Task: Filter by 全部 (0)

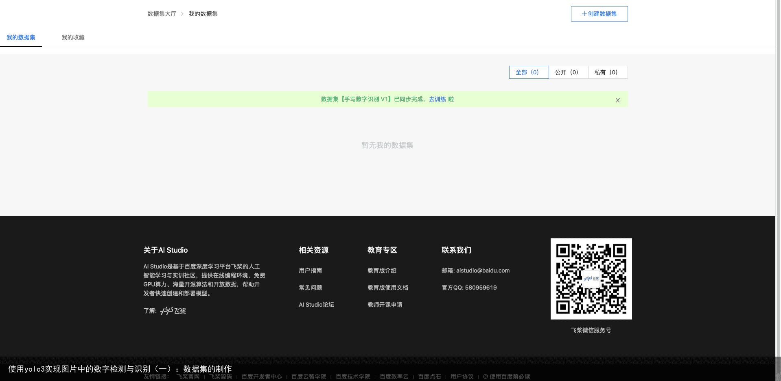Action: coord(529,72)
